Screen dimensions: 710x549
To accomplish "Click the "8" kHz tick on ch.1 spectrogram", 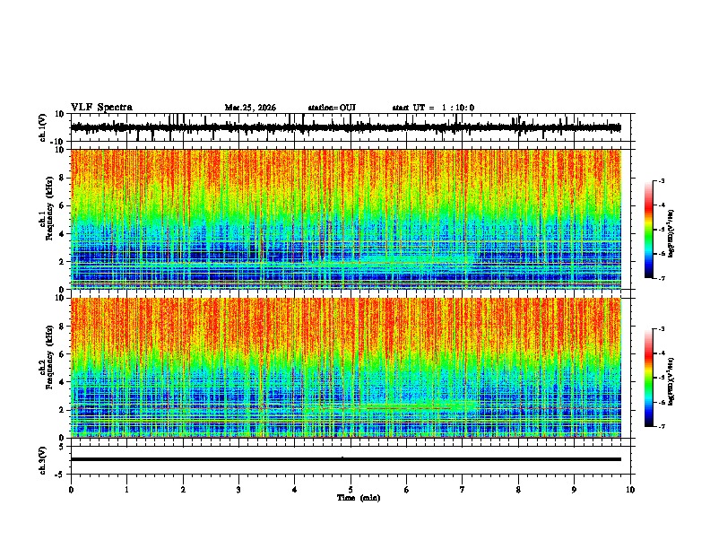I will pyautogui.click(x=63, y=178).
